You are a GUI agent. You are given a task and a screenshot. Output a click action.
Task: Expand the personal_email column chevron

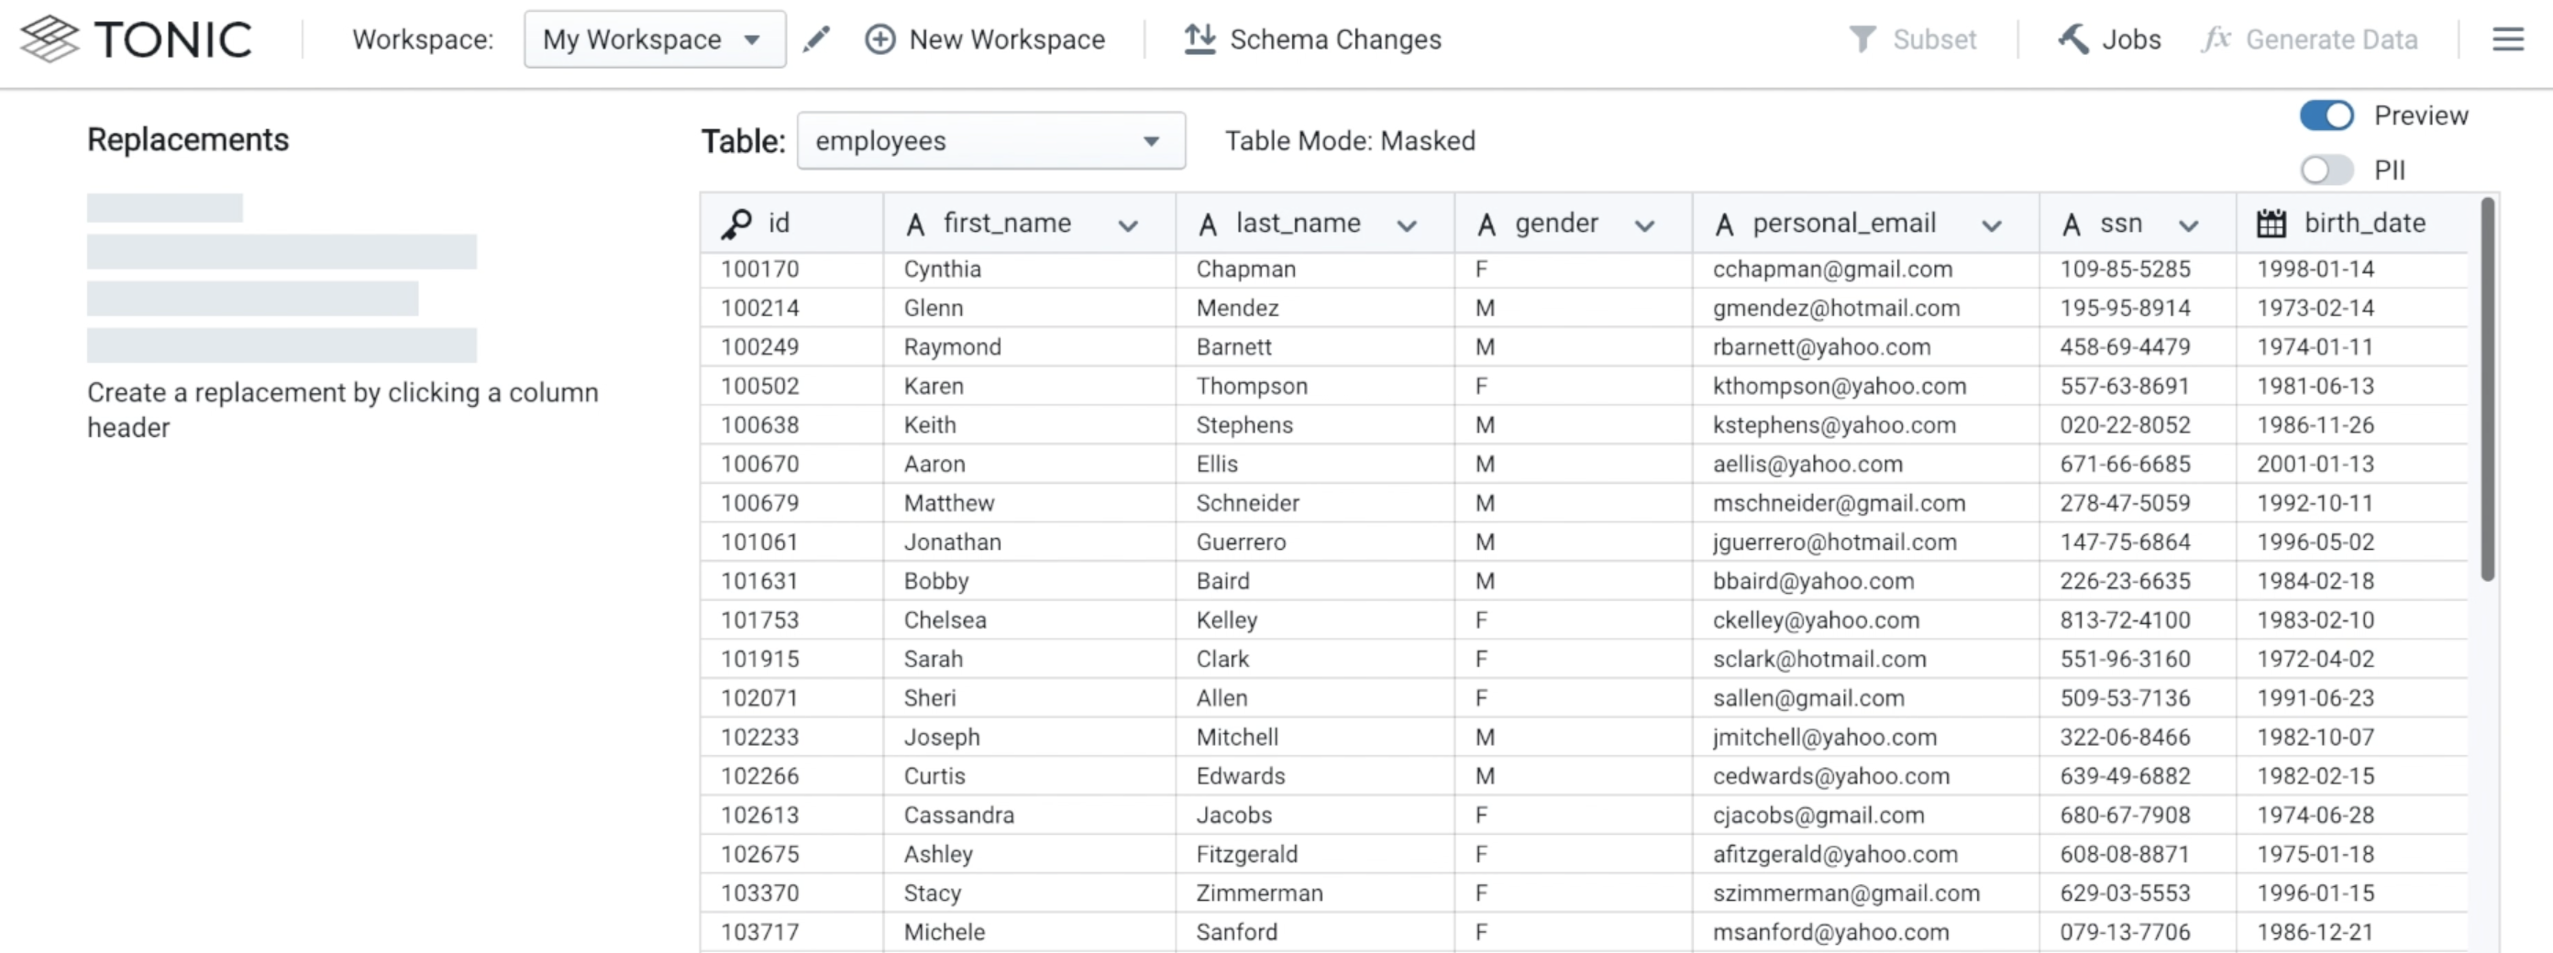tap(1990, 225)
